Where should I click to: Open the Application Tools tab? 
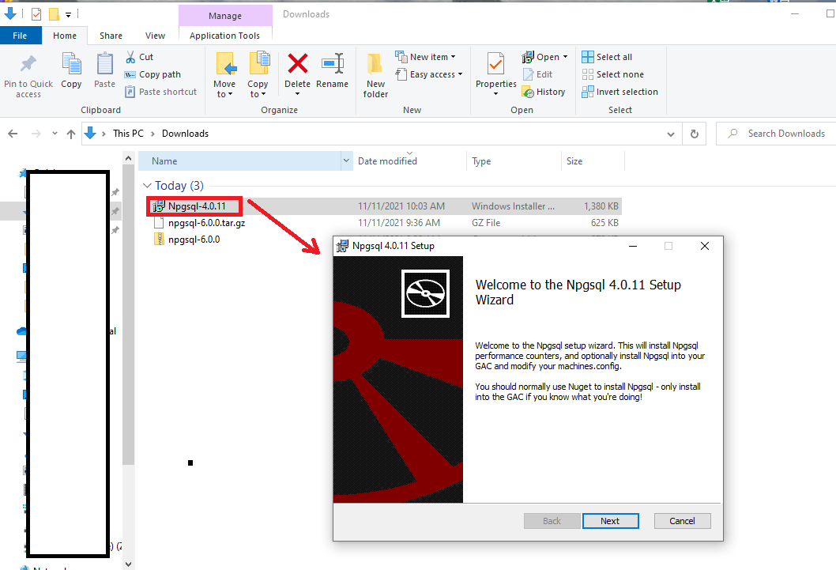pyautogui.click(x=225, y=36)
